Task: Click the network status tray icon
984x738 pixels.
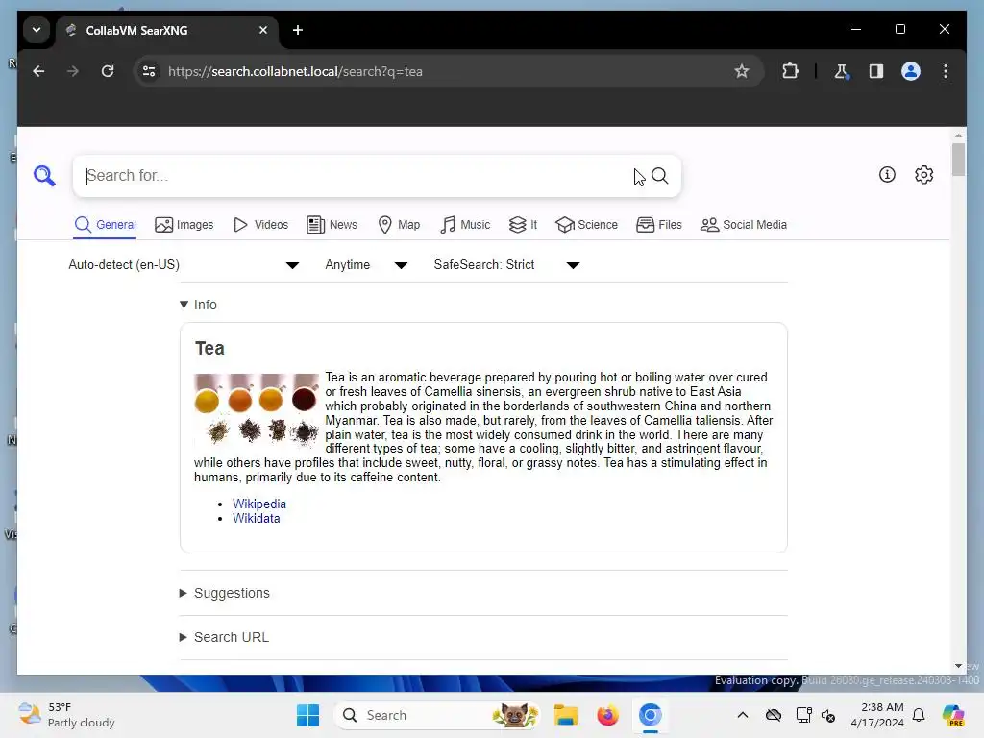Action: 803,715
